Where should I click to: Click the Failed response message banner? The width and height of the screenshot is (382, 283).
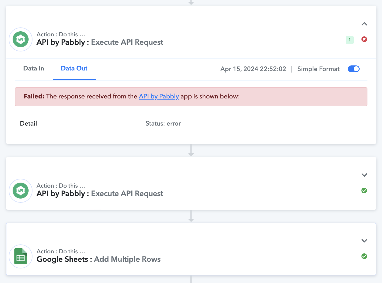click(191, 97)
